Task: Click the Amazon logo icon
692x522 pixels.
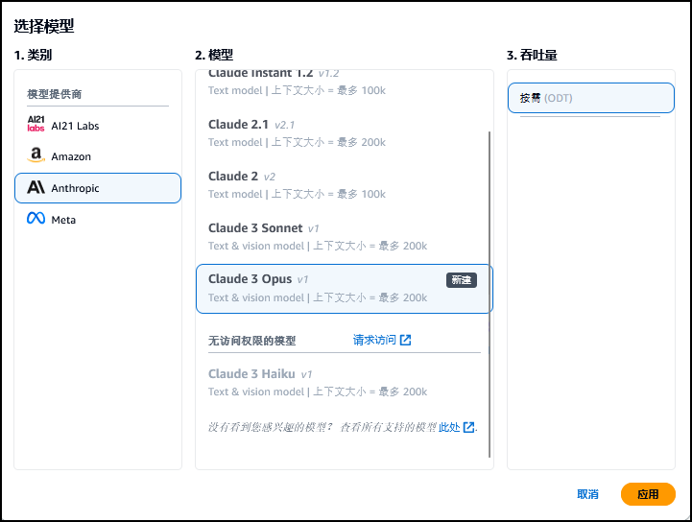Action: tap(36, 154)
